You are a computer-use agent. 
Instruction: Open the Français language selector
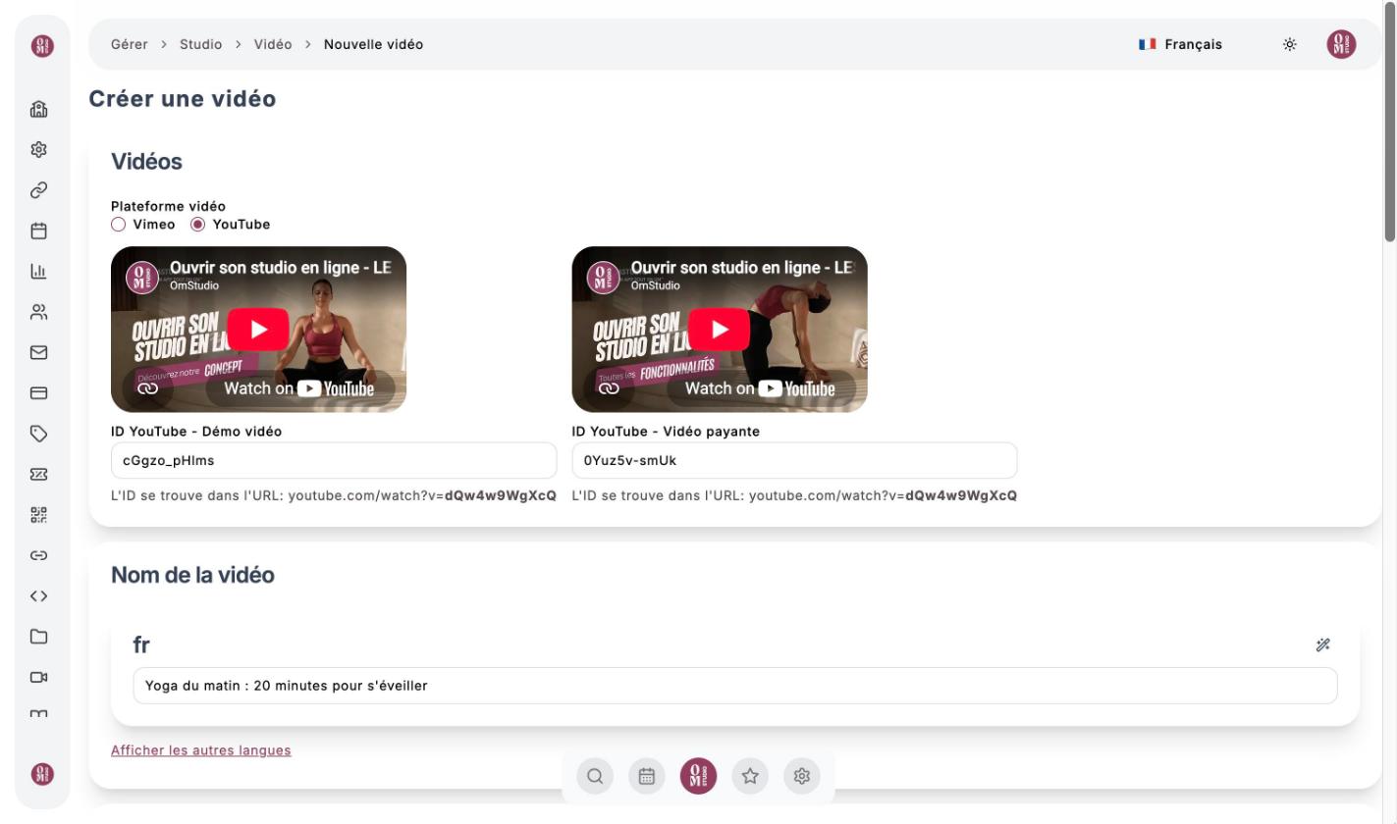click(1180, 44)
